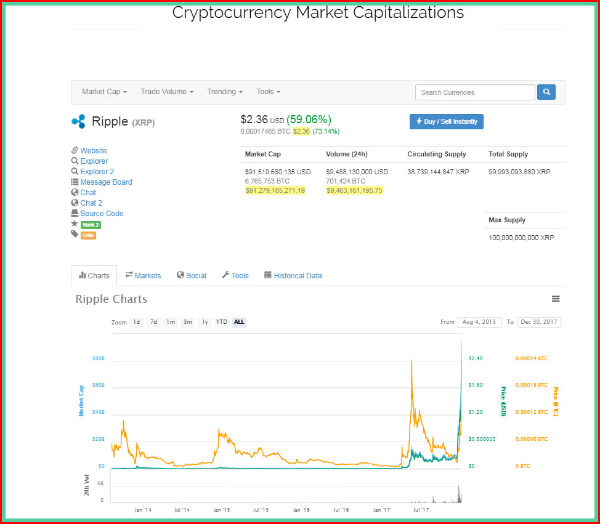Open the Explorer link
This screenshot has width=600, height=524.
coord(94,161)
